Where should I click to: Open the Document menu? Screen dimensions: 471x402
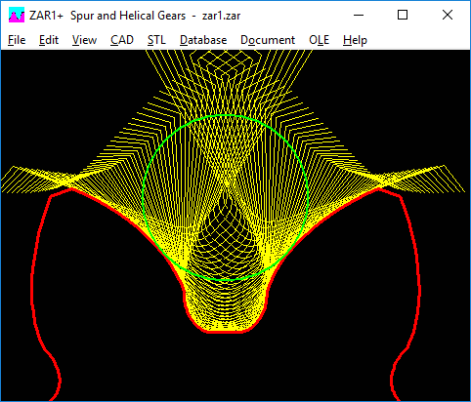(x=268, y=40)
